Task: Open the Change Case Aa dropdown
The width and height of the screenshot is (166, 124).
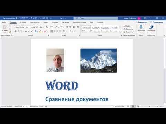Action: 42,27
